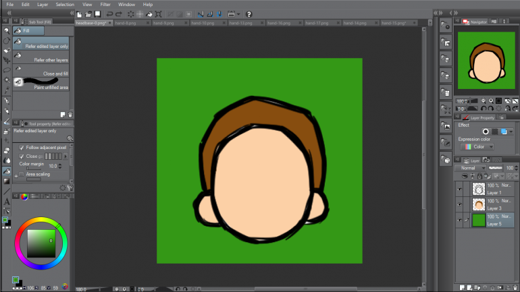Open Expression color dropdown
The image size is (520, 292).
pyautogui.click(x=477, y=146)
